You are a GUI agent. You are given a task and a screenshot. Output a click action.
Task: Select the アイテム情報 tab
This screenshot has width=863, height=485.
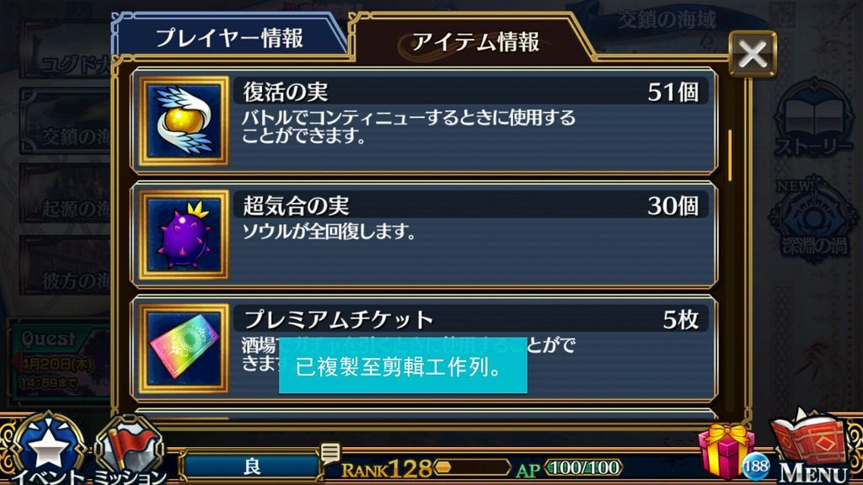[474, 41]
